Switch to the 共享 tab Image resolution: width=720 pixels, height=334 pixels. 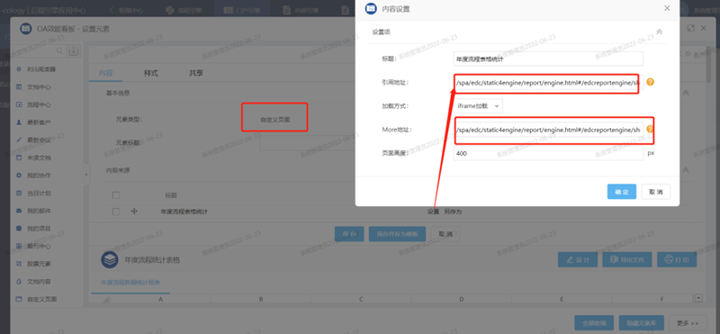[196, 73]
